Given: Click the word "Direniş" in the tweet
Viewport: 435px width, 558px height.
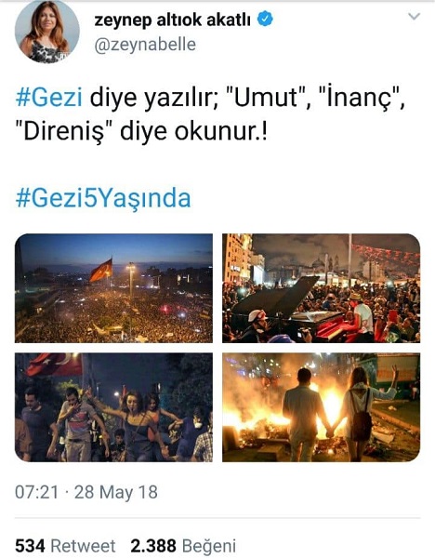Looking at the screenshot, I should pyautogui.click(x=64, y=132).
